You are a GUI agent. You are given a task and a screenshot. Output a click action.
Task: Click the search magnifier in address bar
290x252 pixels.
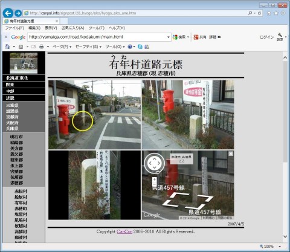(x=250, y=13)
